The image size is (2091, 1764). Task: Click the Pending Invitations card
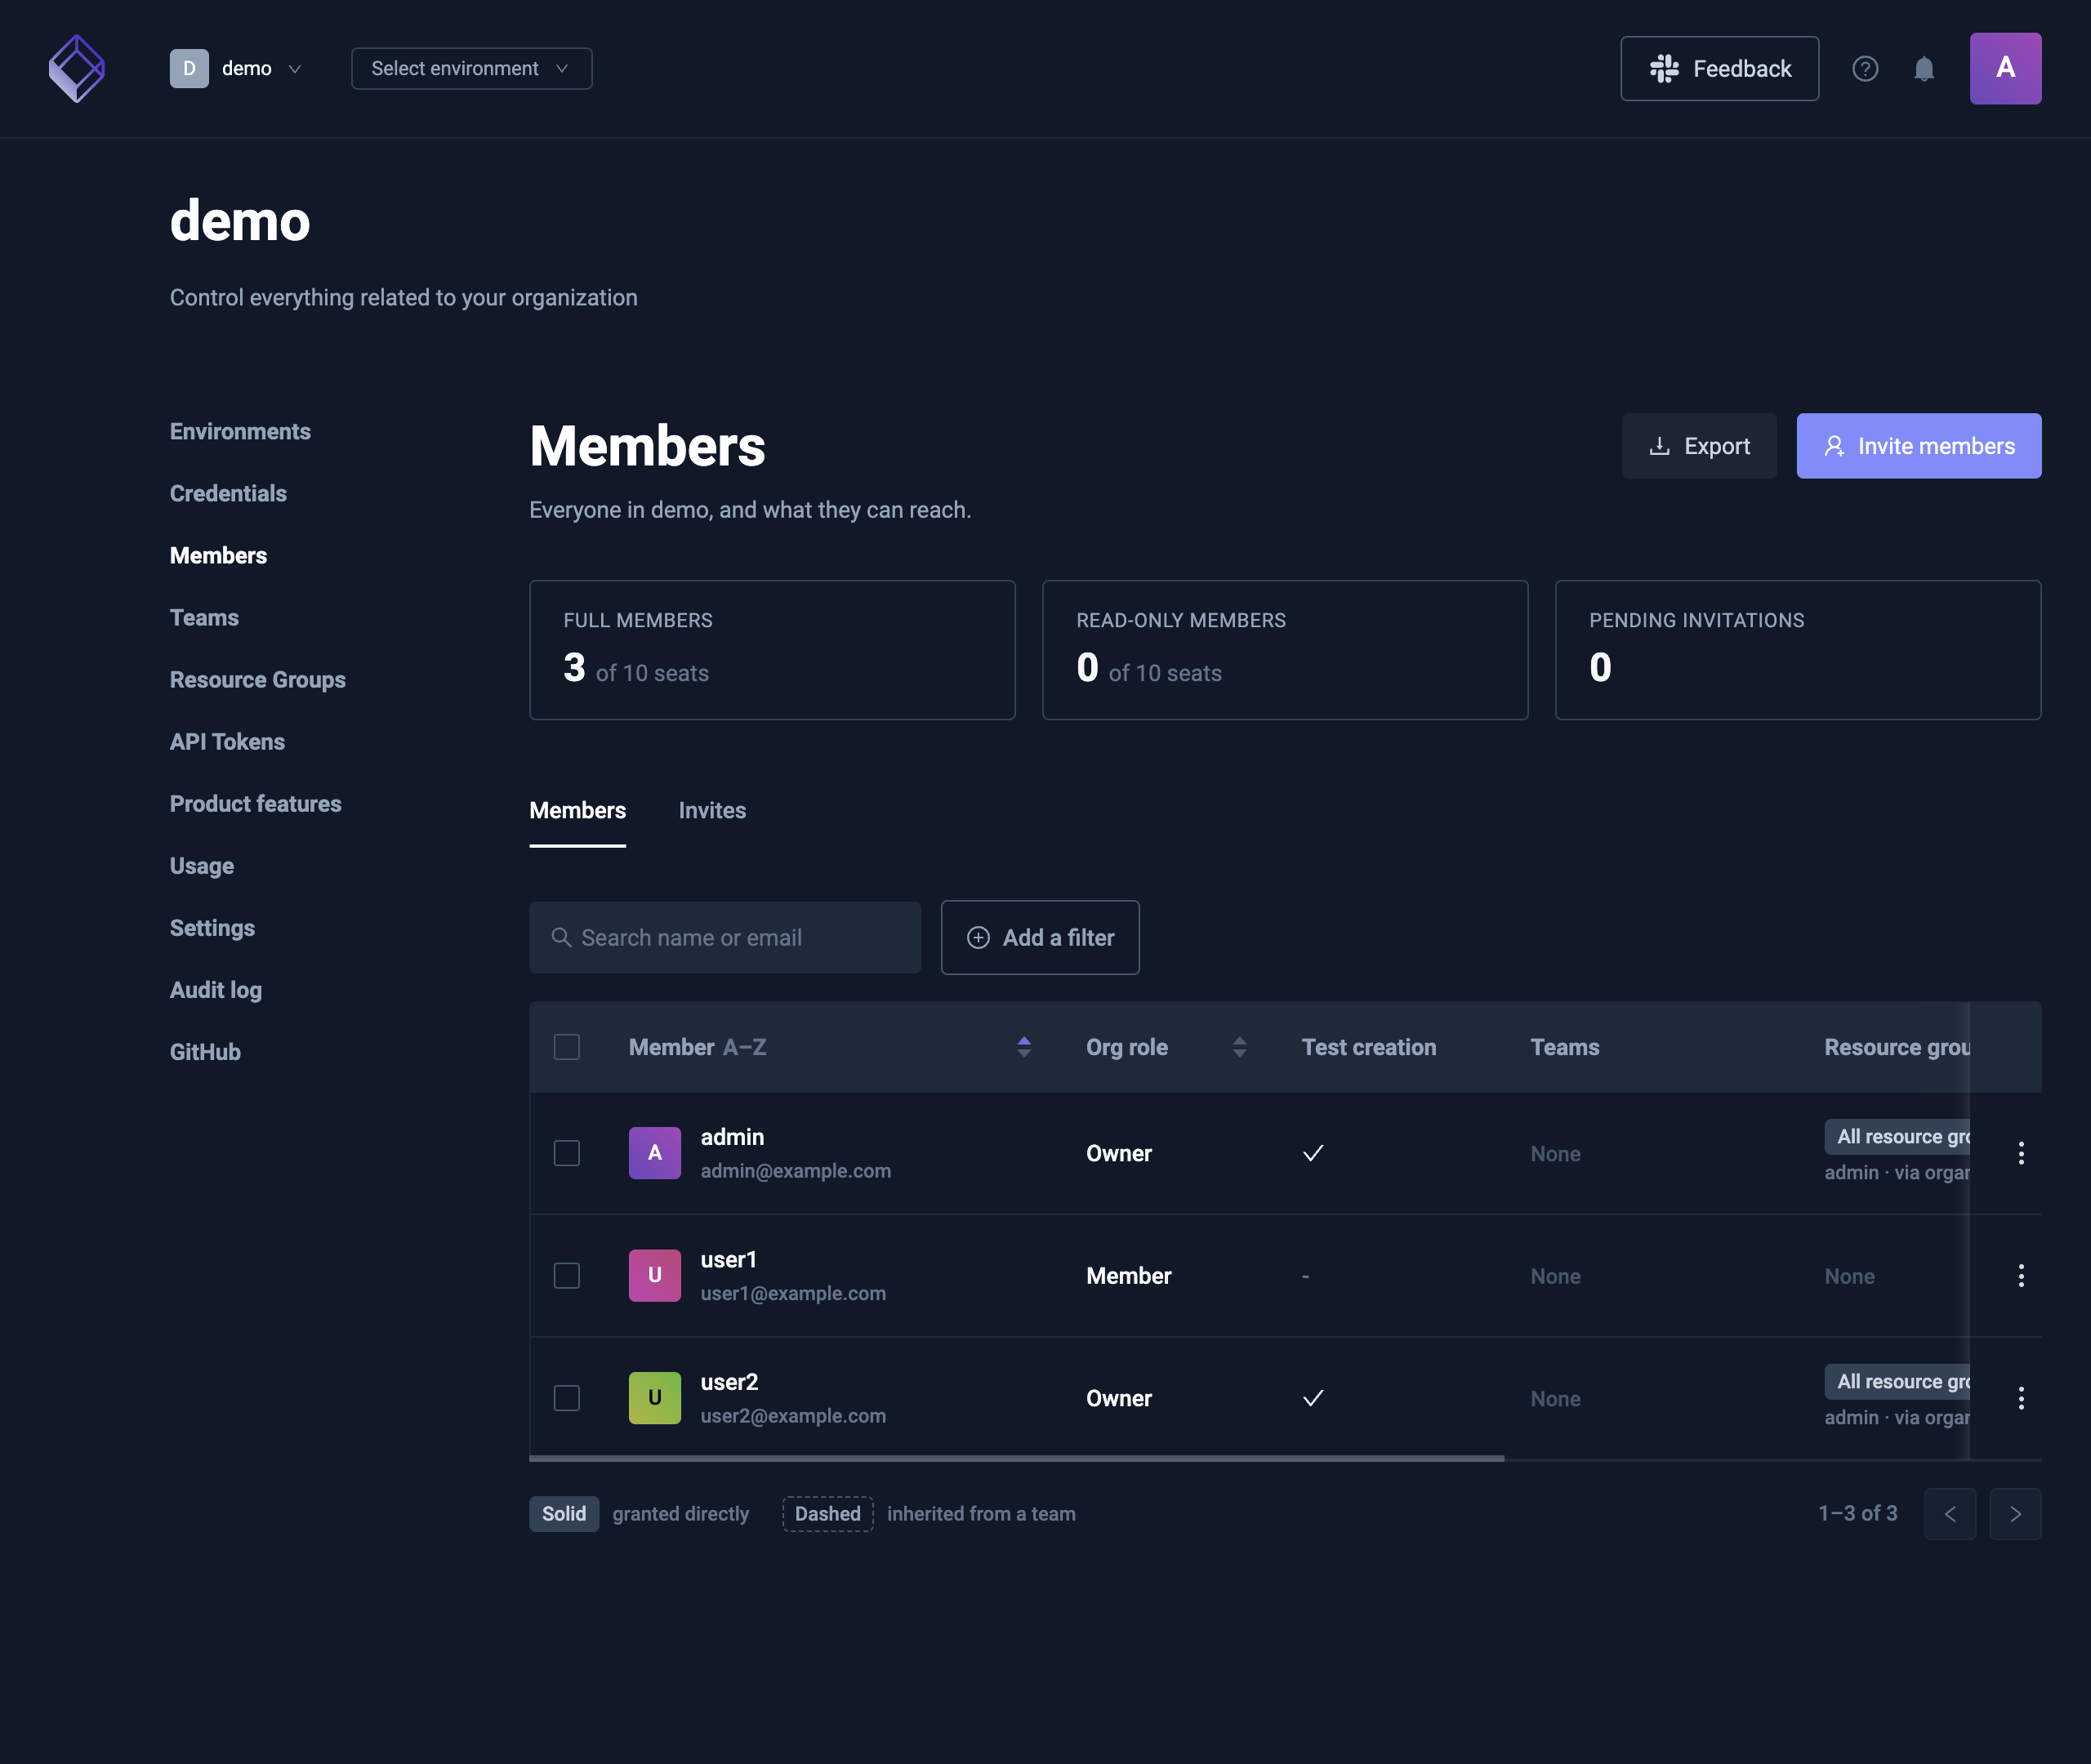click(x=1798, y=650)
